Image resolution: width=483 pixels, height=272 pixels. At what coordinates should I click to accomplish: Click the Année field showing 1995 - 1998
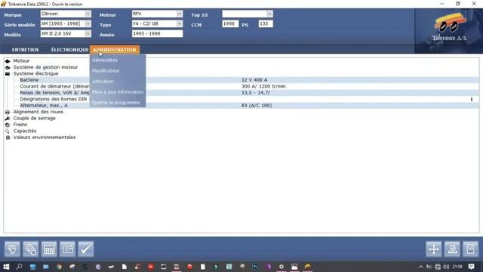pos(157,33)
